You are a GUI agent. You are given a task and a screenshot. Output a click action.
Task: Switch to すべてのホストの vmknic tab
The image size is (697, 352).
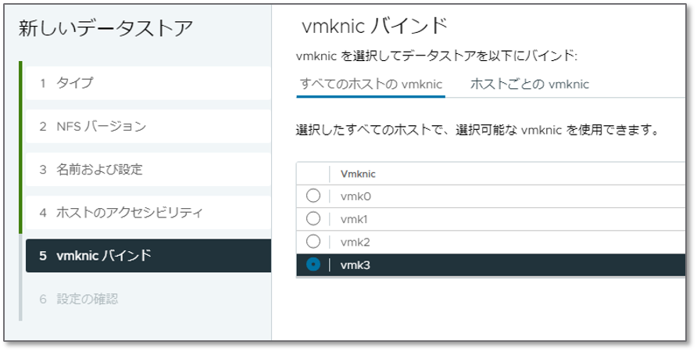[370, 84]
